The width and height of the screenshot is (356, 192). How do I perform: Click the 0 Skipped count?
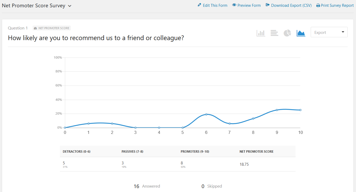click(x=212, y=186)
